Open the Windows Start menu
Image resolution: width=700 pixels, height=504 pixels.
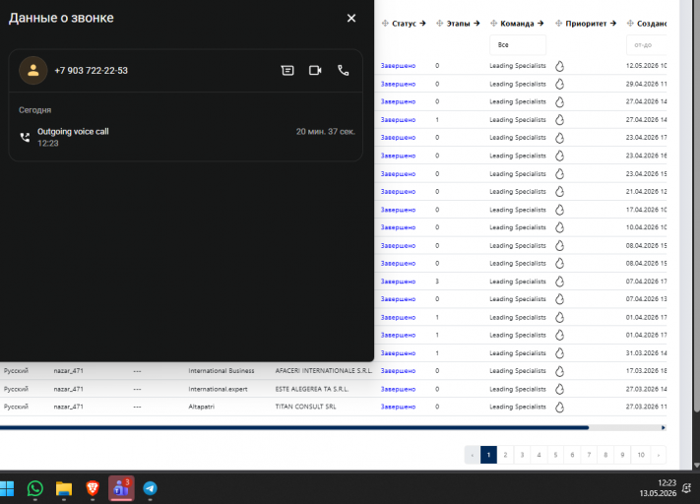click(7, 488)
